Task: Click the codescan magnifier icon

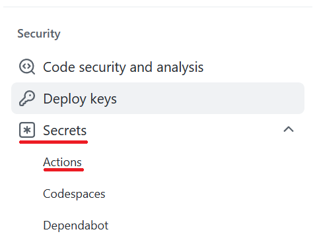Action: click(27, 67)
